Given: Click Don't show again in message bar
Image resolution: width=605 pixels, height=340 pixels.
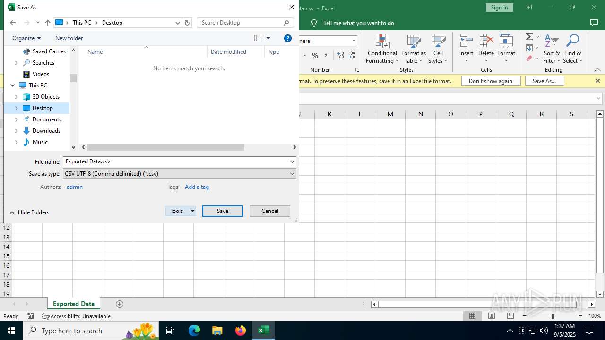Looking at the screenshot, I should (x=491, y=81).
